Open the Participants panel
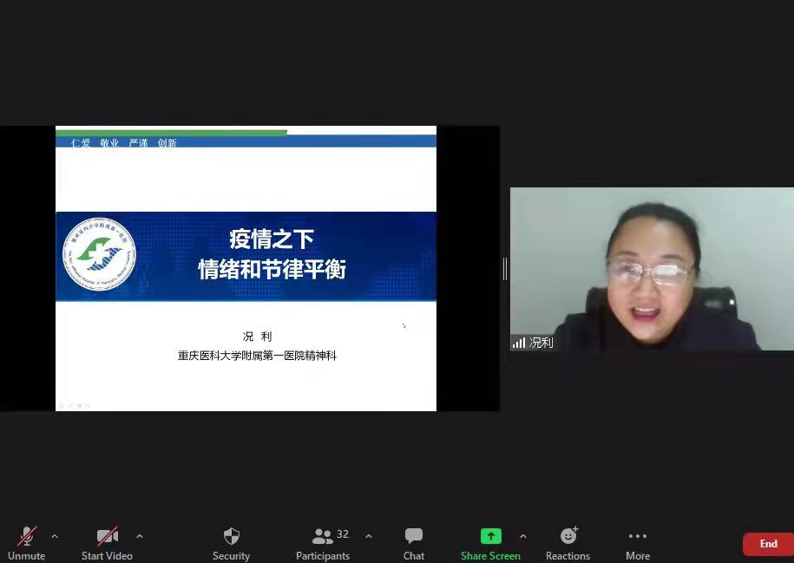The height and width of the screenshot is (563, 794). click(323, 537)
